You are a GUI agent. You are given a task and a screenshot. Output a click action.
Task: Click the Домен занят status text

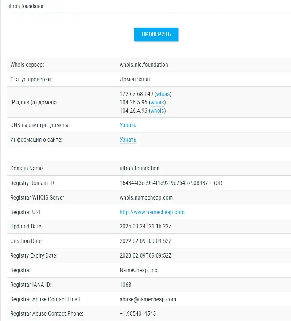coord(135,80)
